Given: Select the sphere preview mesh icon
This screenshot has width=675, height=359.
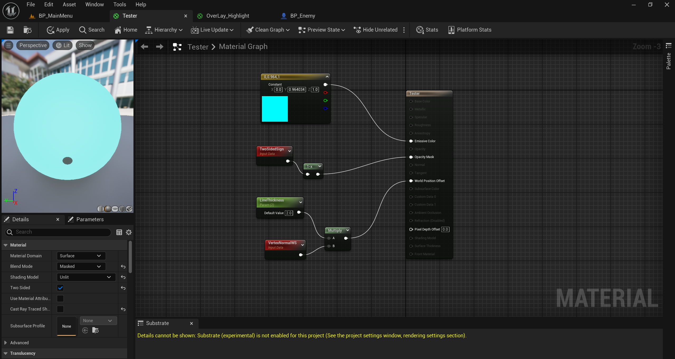Looking at the screenshot, I should (x=108, y=209).
